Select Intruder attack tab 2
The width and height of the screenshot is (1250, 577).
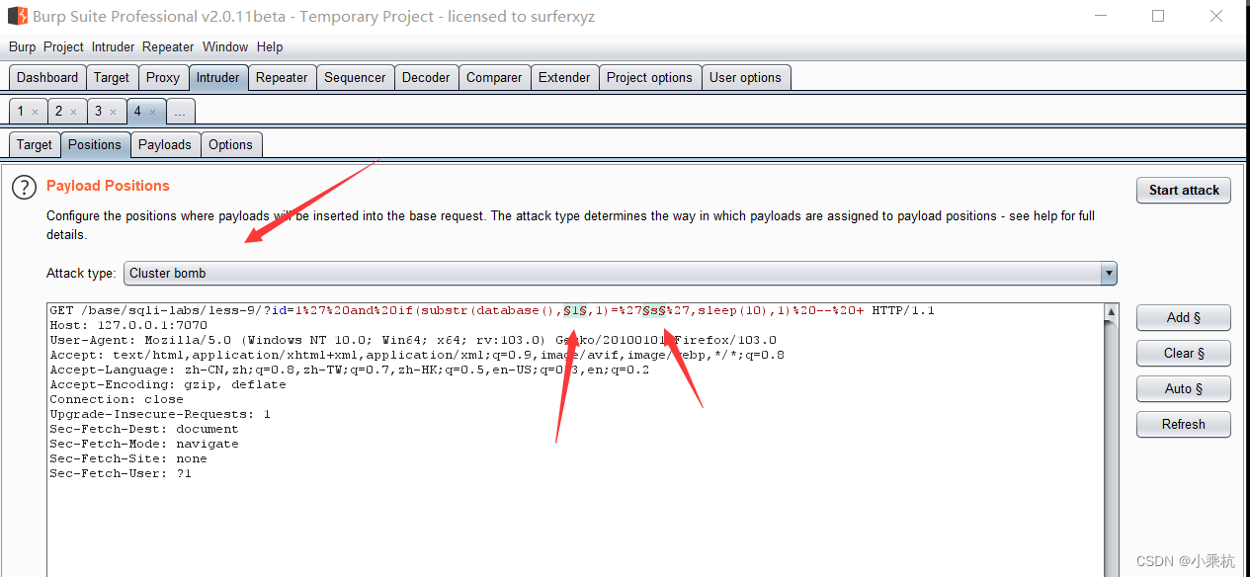click(59, 112)
